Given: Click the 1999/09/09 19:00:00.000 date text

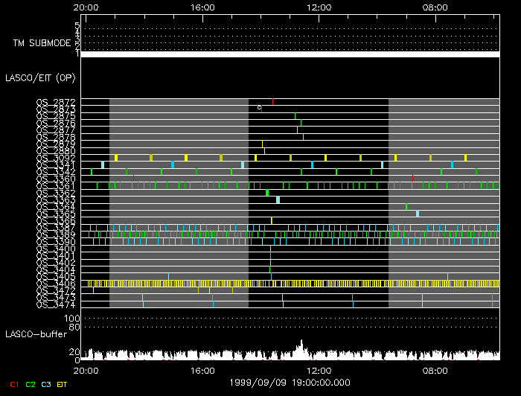Looking at the screenshot, I should [x=290, y=380].
